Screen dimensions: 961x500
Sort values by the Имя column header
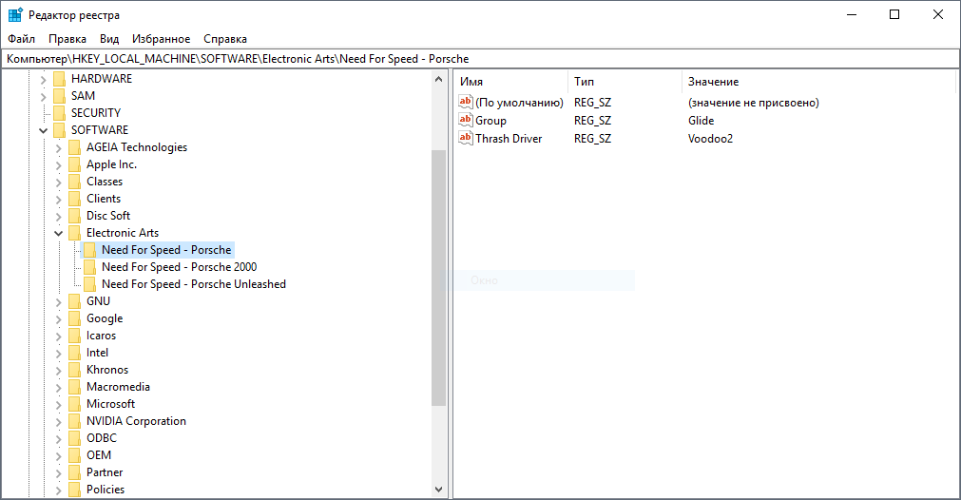click(x=511, y=82)
